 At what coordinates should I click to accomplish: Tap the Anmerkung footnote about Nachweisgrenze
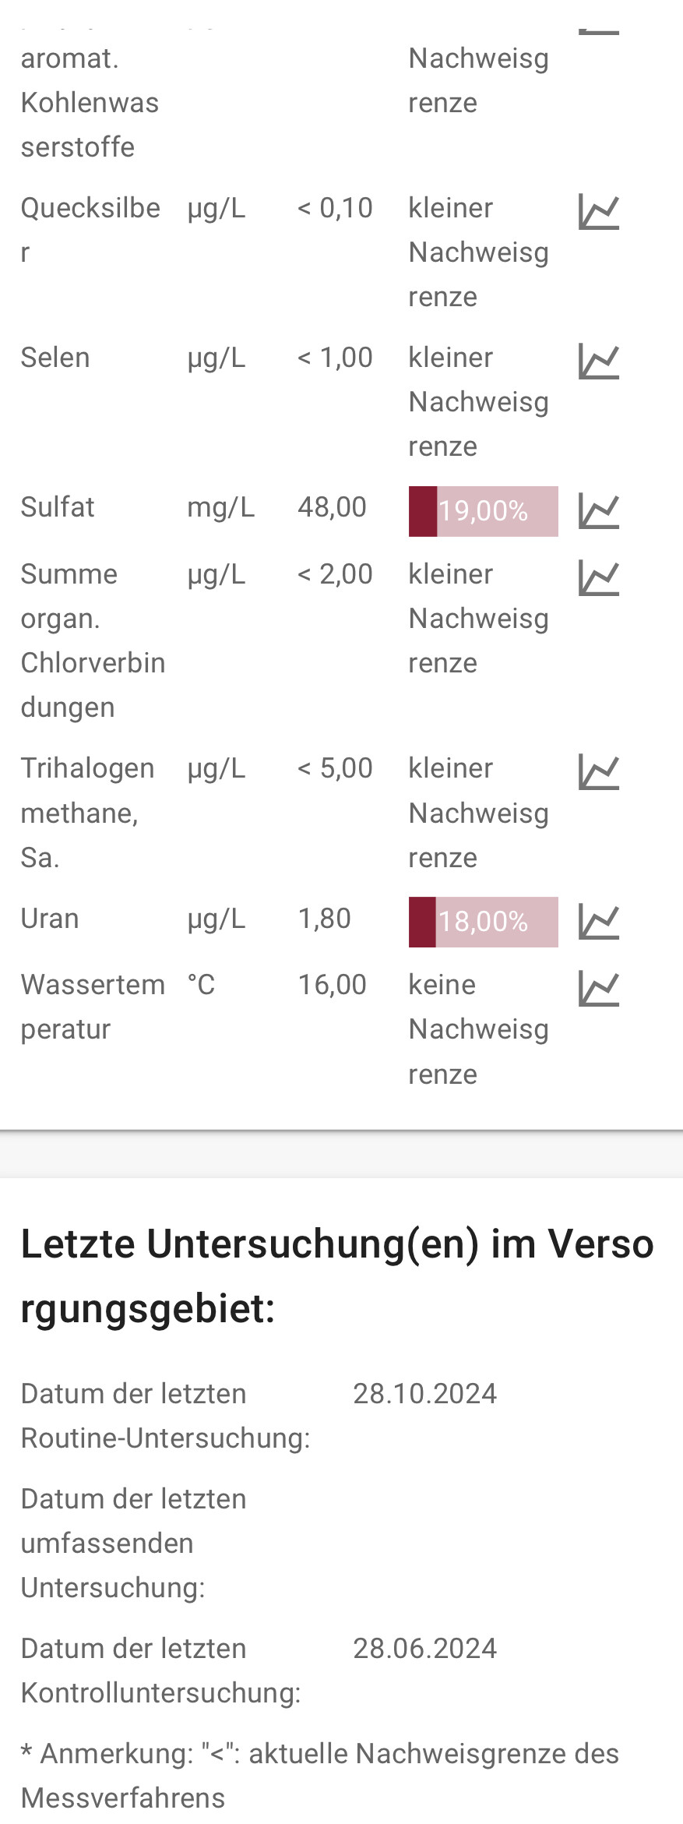320,1776
